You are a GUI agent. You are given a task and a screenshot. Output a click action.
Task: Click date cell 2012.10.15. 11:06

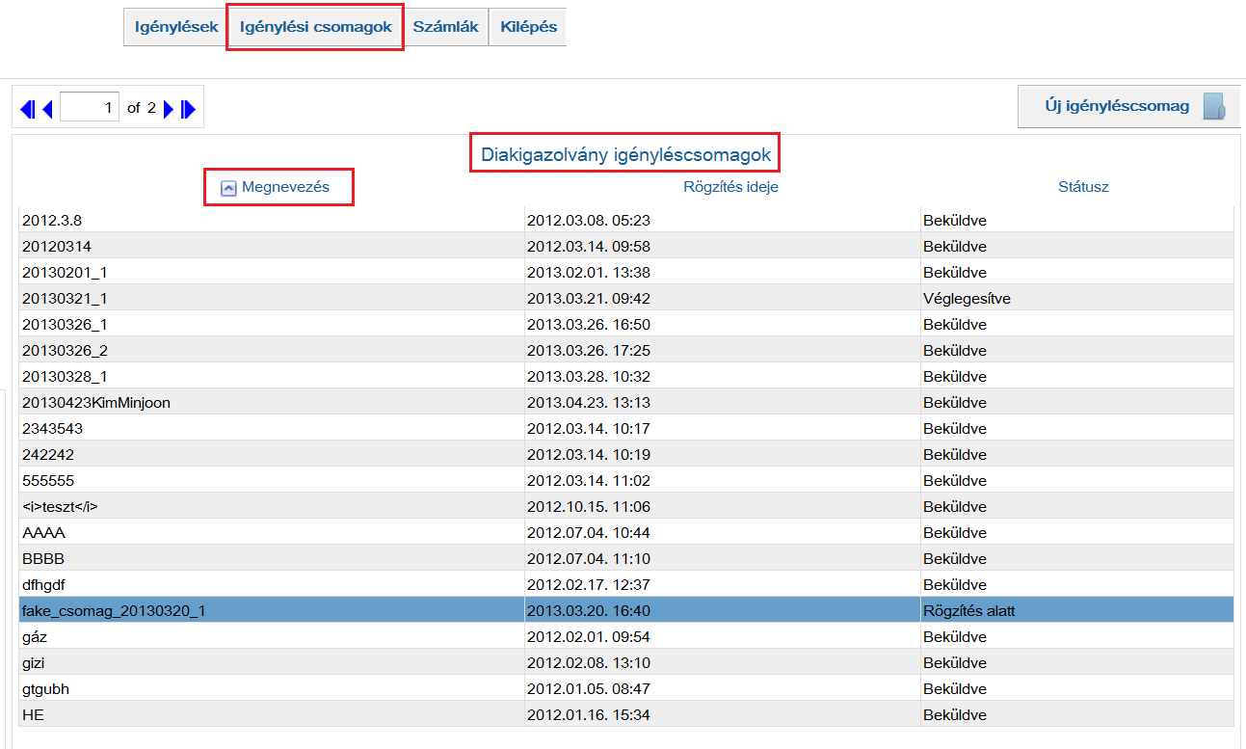[x=723, y=506]
